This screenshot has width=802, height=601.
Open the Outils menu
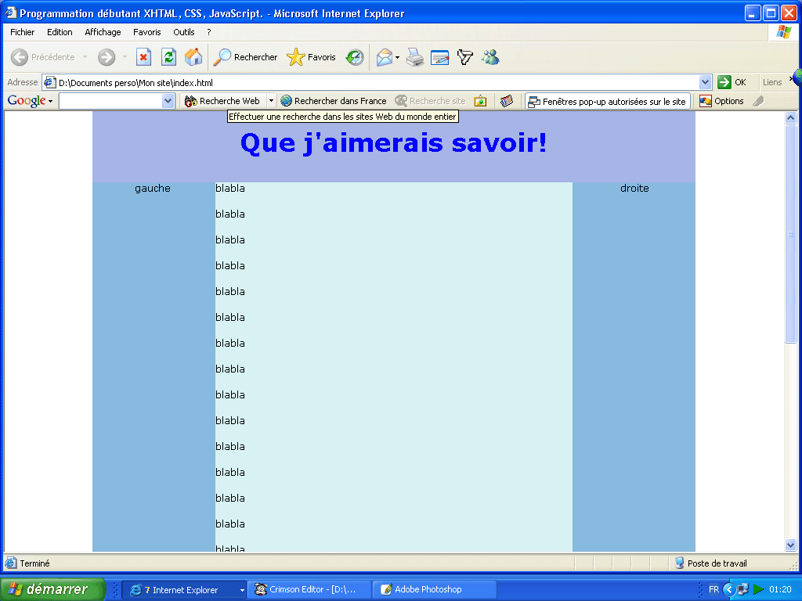(183, 32)
